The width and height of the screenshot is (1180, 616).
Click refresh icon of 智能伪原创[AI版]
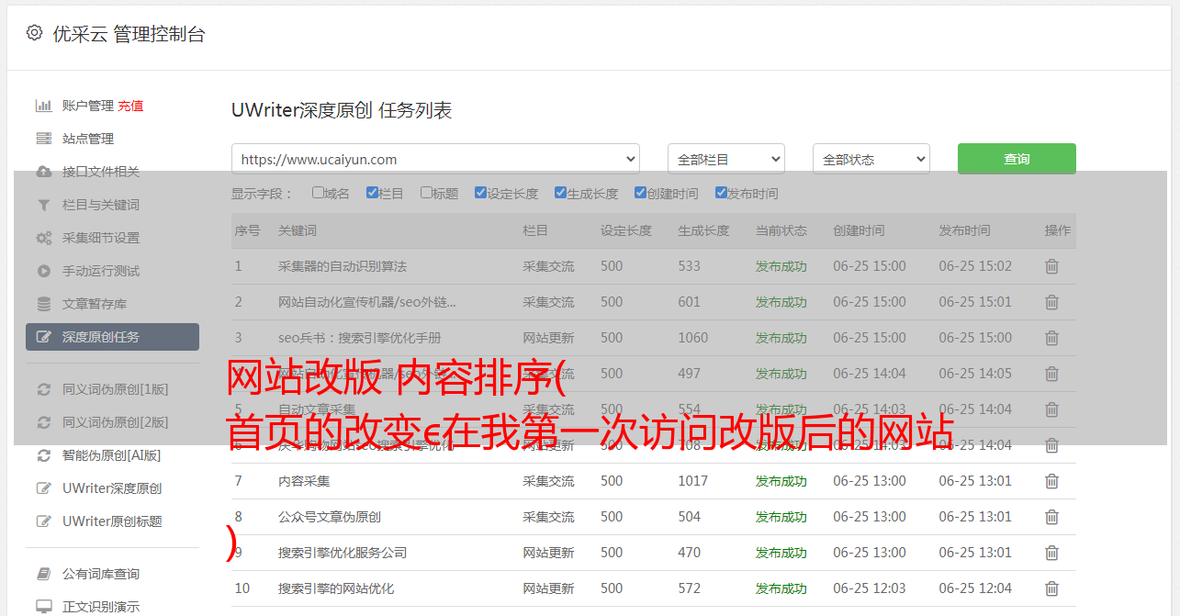click(43, 455)
